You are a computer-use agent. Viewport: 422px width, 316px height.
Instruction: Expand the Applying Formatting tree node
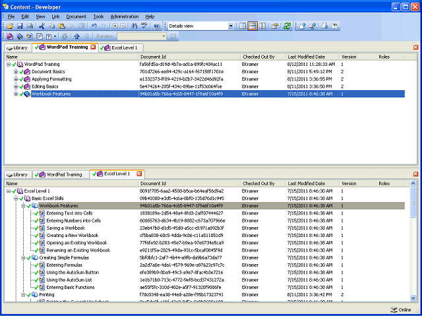[x=16, y=79]
